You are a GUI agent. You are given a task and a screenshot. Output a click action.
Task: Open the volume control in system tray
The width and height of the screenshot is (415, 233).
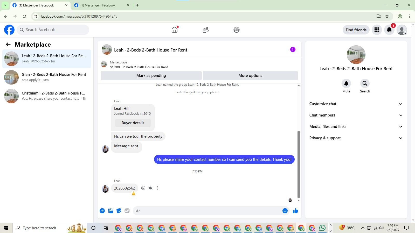click(x=381, y=228)
